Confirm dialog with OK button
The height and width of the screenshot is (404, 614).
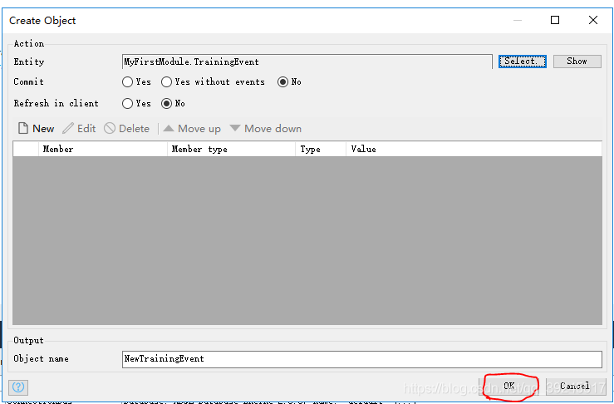coord(509,386)
